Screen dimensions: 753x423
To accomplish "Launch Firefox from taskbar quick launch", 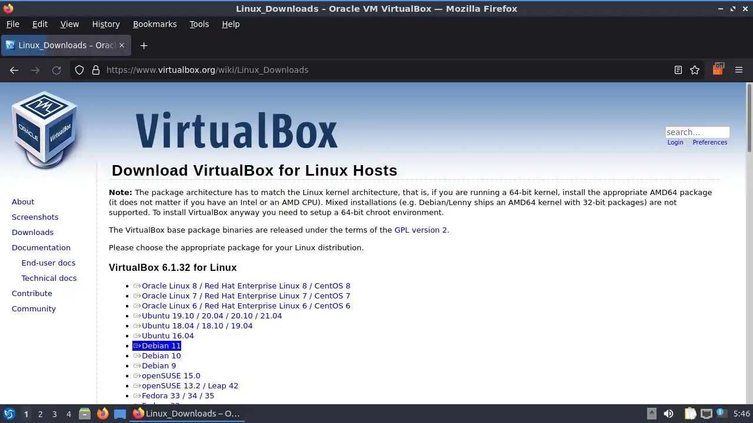I will 102,414.
